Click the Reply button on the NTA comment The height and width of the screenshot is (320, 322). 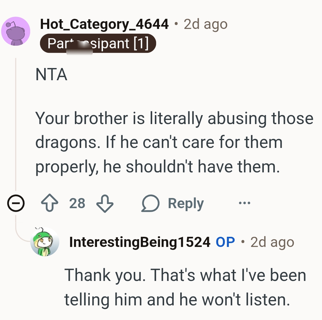[x=186, y=203]
